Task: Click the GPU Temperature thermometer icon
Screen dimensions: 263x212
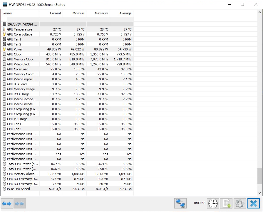Action: pos(4,29)
